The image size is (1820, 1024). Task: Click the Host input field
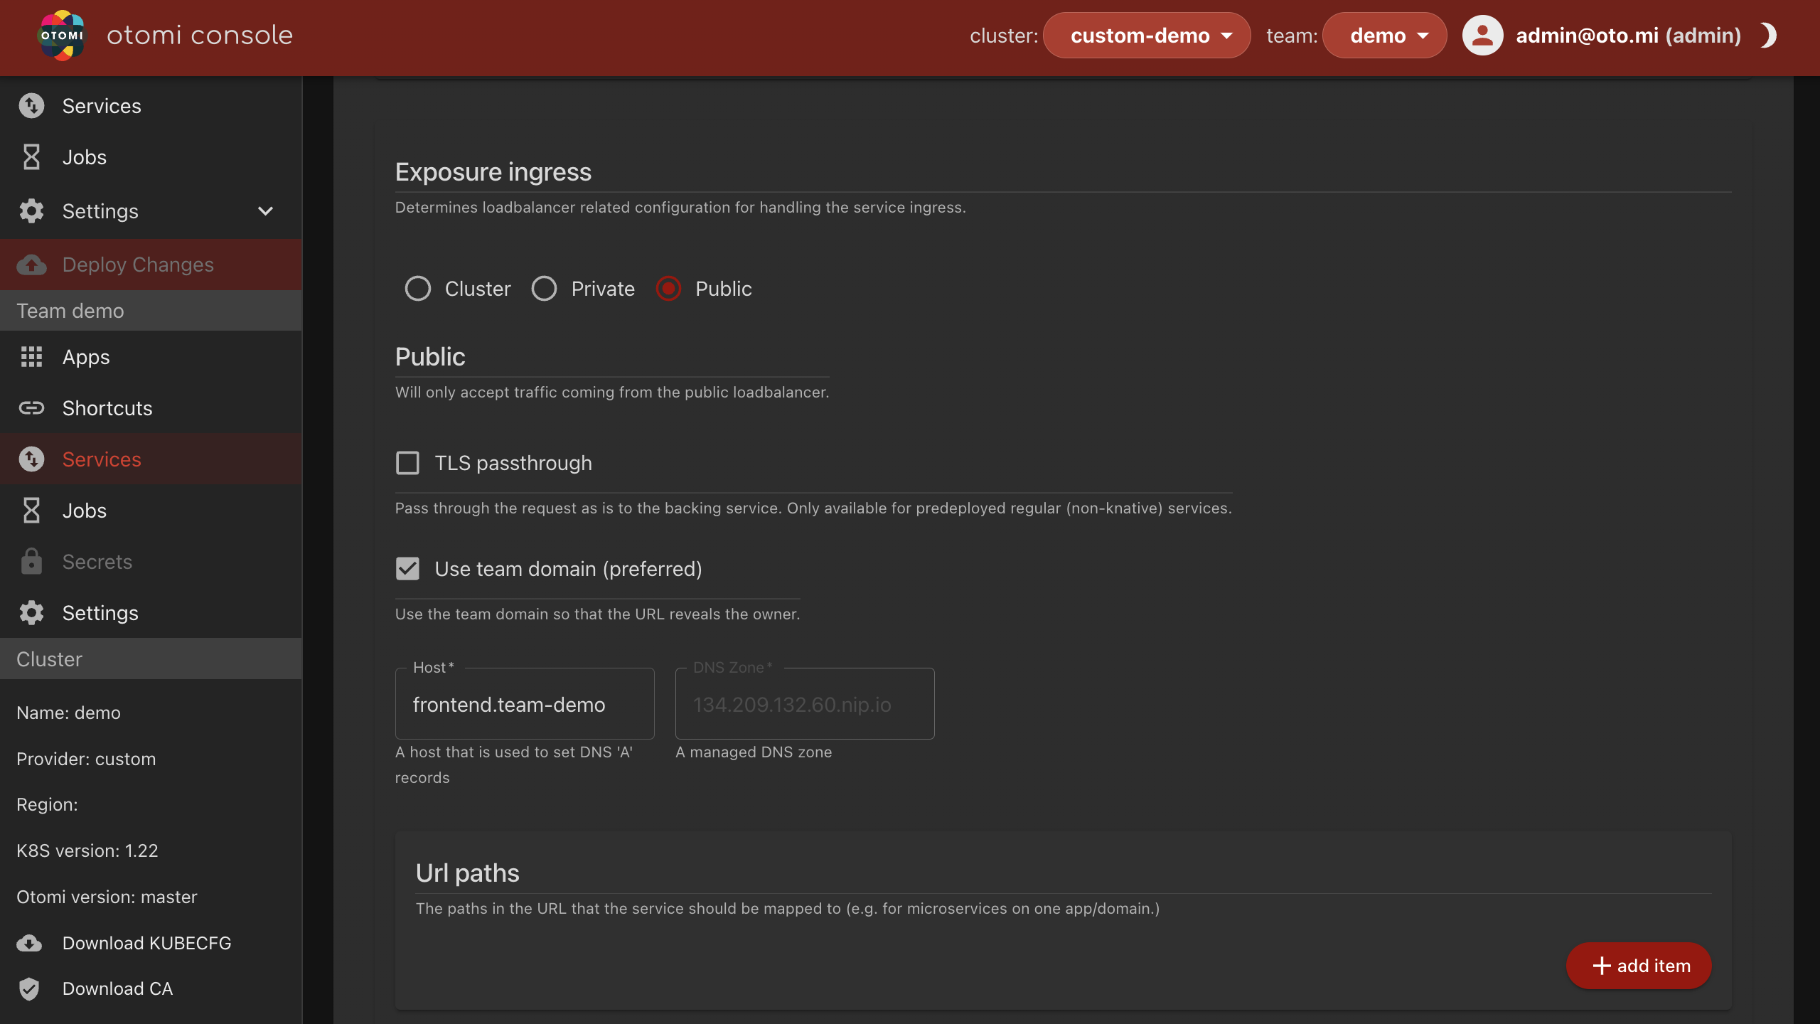(525, 704)
